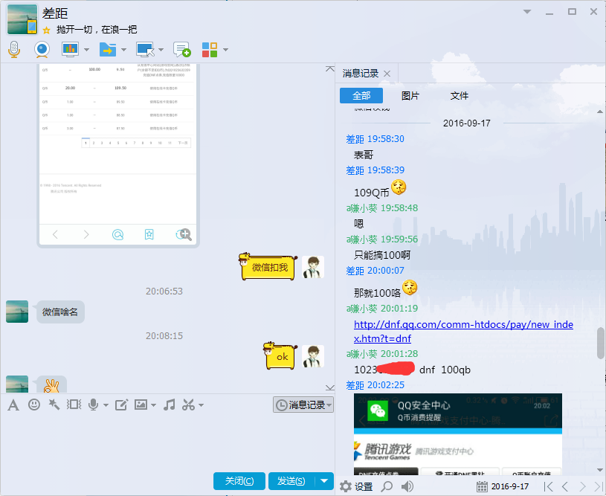Click the create group chat icon
Screen dimensions: 606x496
[x=182, y=50]
